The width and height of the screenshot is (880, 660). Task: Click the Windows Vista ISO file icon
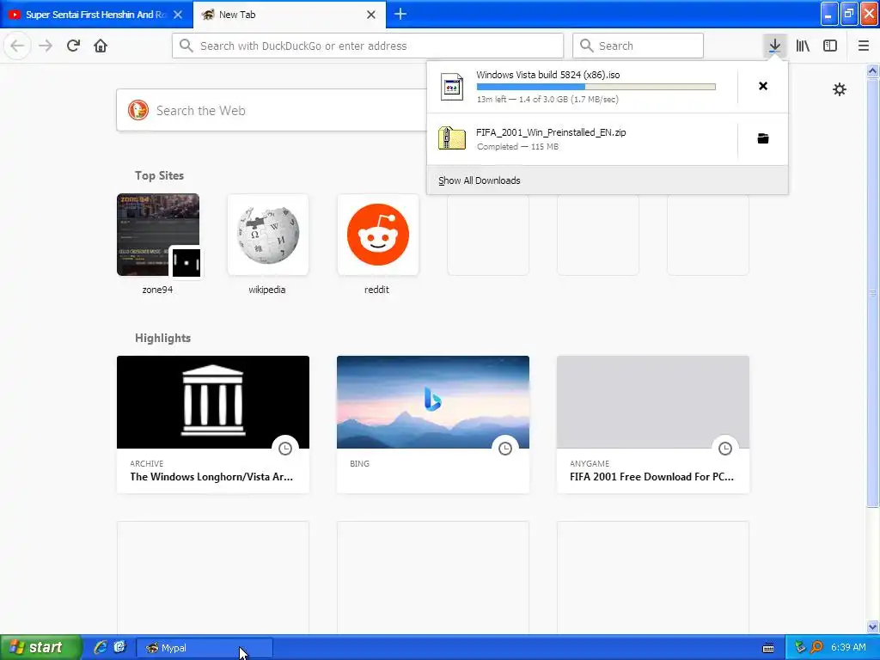coord(452,87)
